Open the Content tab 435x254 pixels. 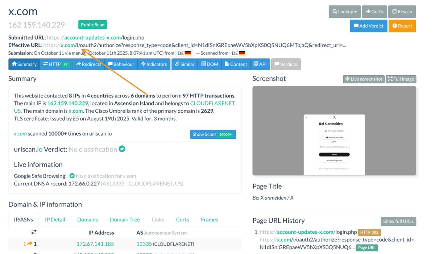pos(236,64)
